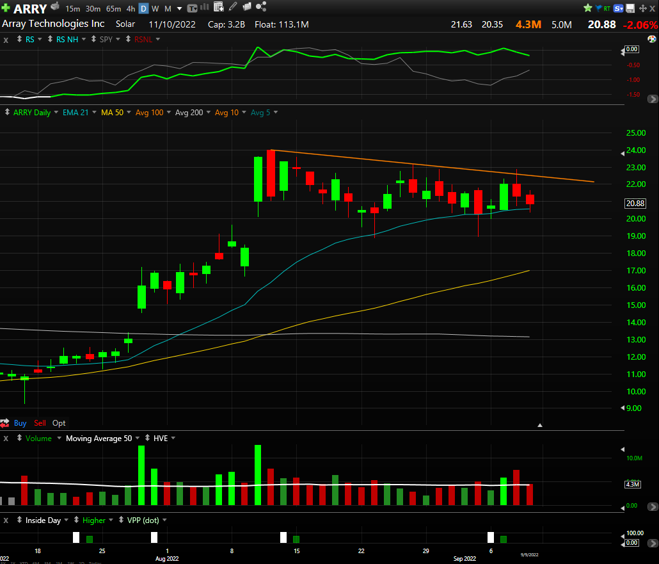Screen dimensions: 659x564
Task: Select the 65m timeframe
Action: tap(113, 8)
